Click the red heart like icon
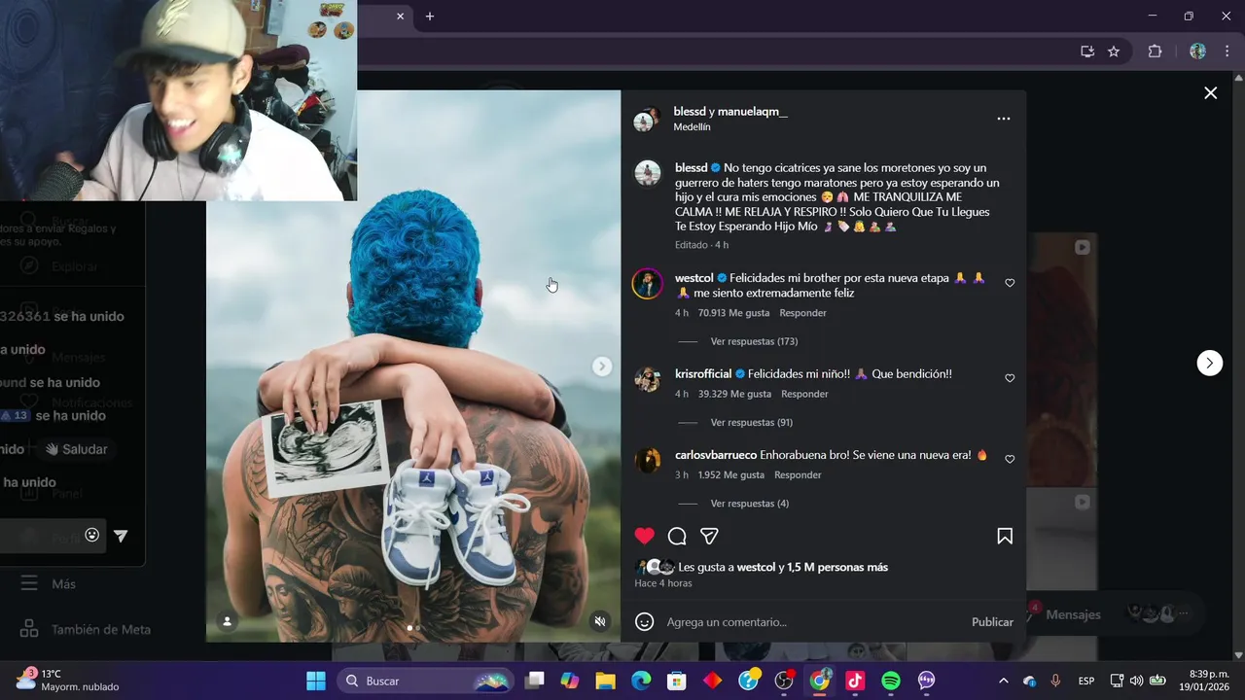Viewport: 1245px width, 700px height. coord(644,536)
